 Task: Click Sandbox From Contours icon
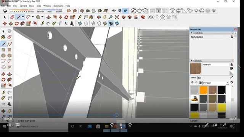tap(69, 11)
